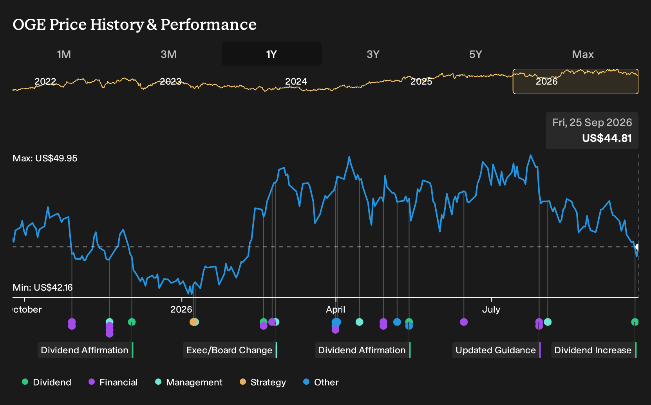This screenshot has height=405, width=651.
Task: Select green Dividend marker above first Dividend Affirmation
Action: [x=132, y=322]
